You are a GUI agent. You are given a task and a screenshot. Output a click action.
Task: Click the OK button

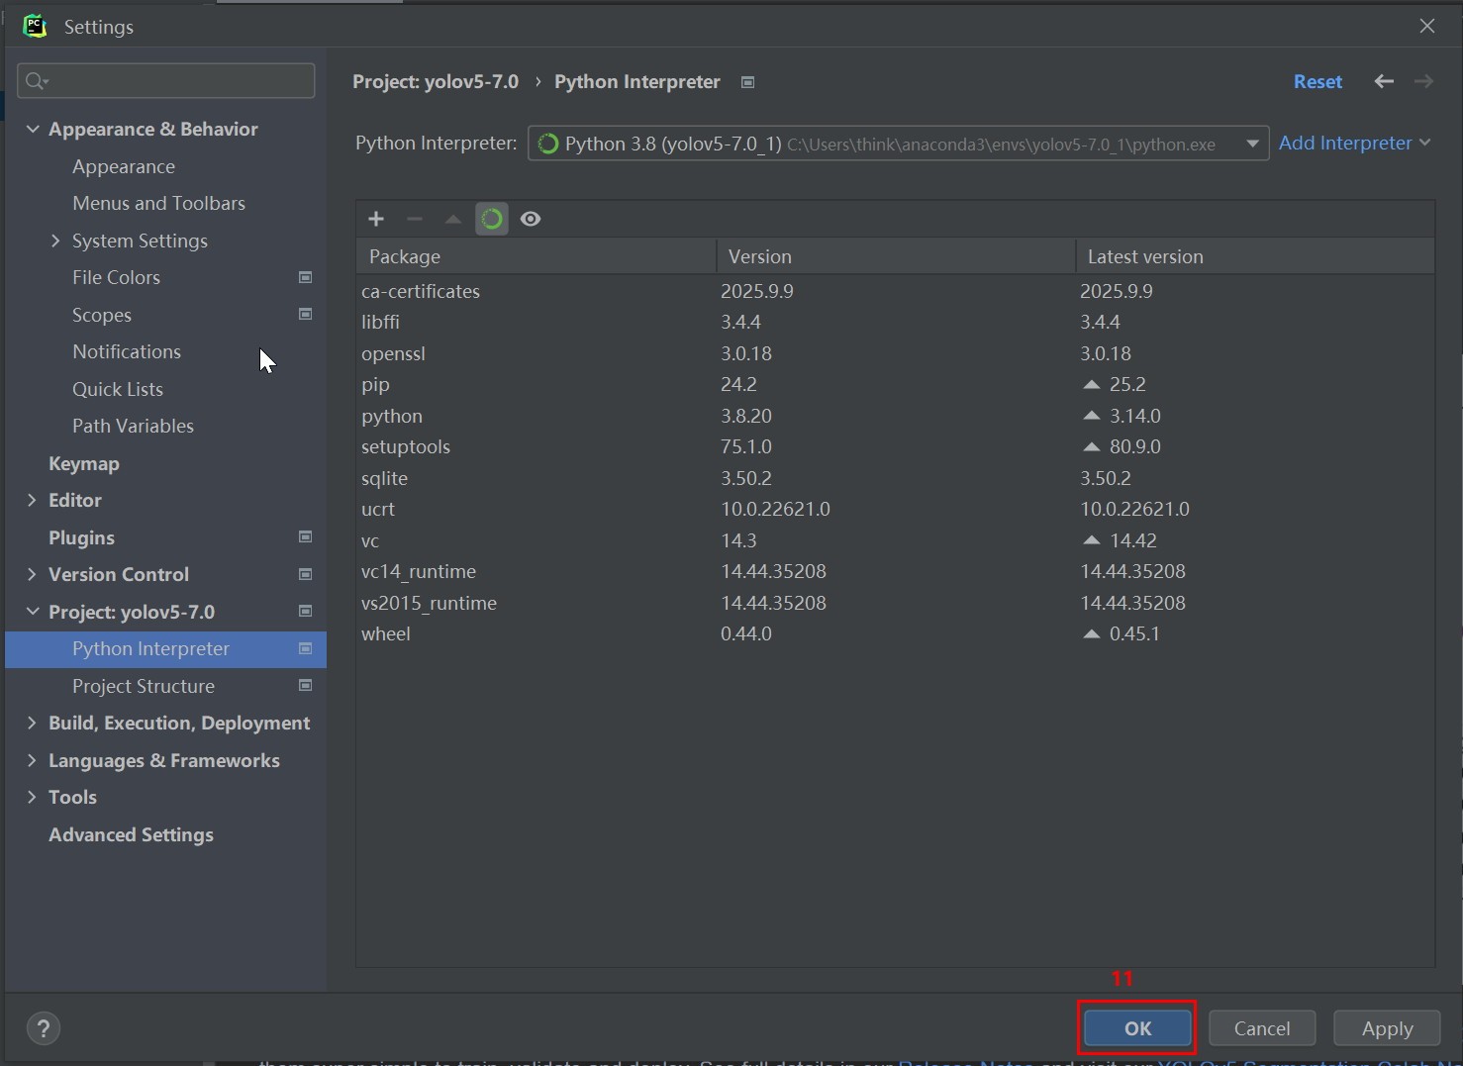coord(1137,1028)
